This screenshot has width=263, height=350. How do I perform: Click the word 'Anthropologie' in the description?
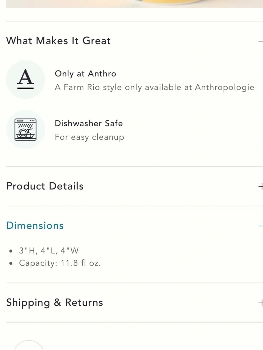(x=225, y=87)
